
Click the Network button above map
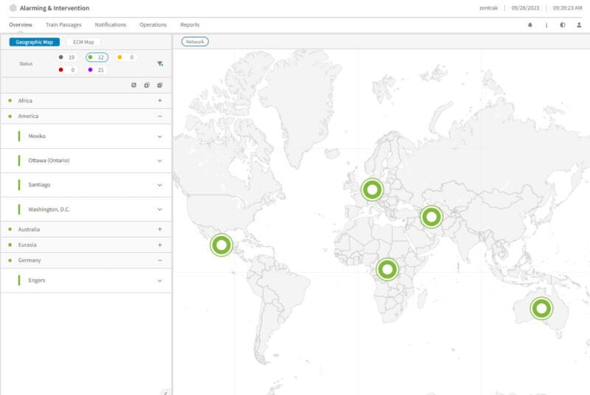coord(195,42)
